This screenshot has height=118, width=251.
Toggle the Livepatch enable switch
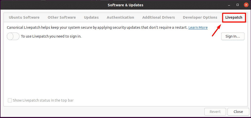(13, 37)
